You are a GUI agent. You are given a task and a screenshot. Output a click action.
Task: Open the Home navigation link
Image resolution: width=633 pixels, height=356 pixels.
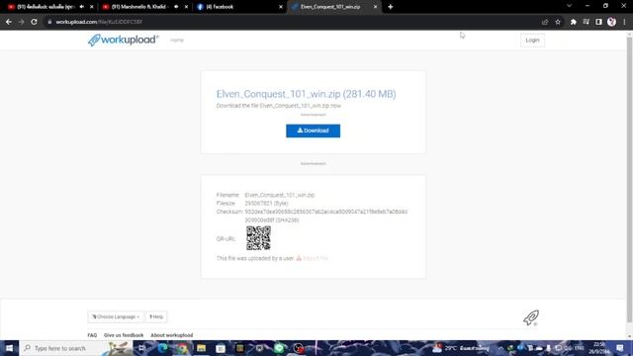176,40
